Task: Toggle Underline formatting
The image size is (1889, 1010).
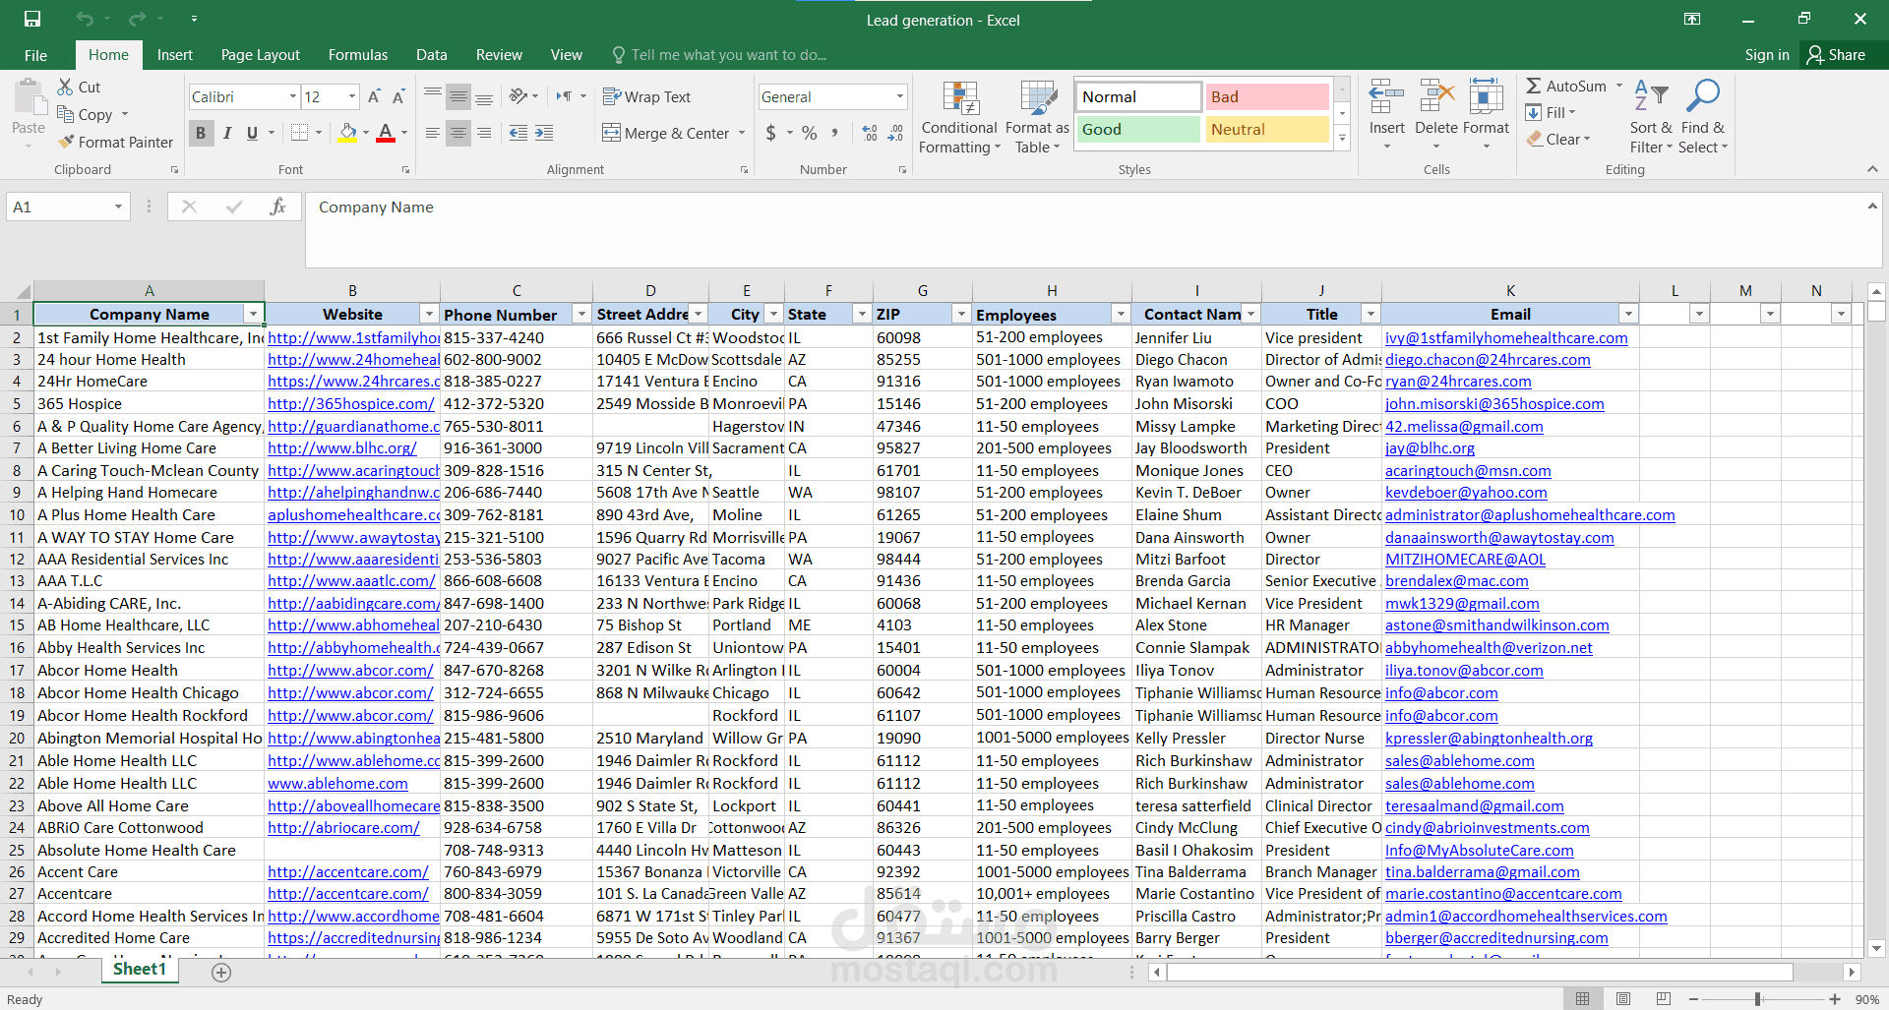Action: point(253,133)
